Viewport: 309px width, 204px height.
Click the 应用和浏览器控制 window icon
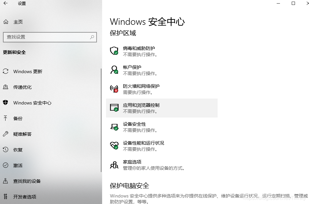pyautogui.click(x=114, y=108)
